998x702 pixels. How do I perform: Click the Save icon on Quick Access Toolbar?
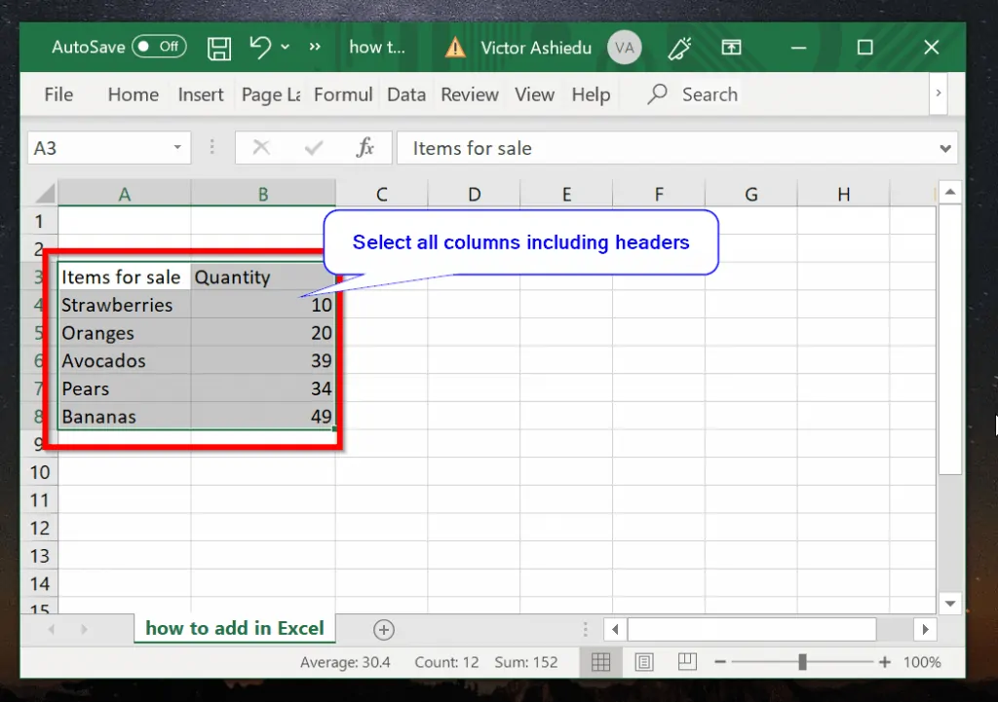pyautogui.click(x=219, y=47)
